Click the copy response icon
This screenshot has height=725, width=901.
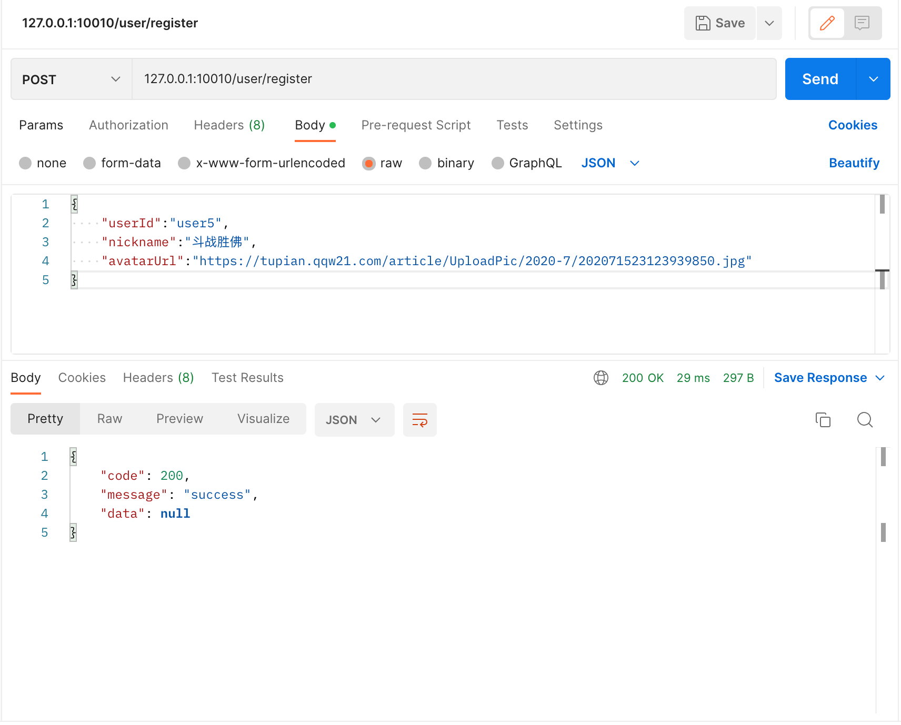(823, 420)
